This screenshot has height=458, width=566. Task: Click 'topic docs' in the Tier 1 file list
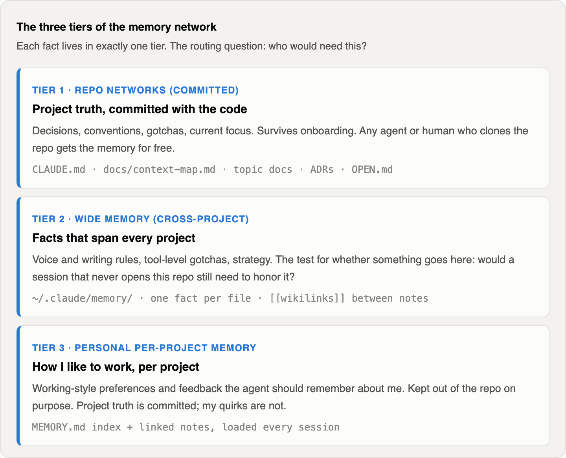click(263, 169)
